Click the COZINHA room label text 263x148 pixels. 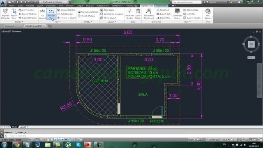point(100,81)
